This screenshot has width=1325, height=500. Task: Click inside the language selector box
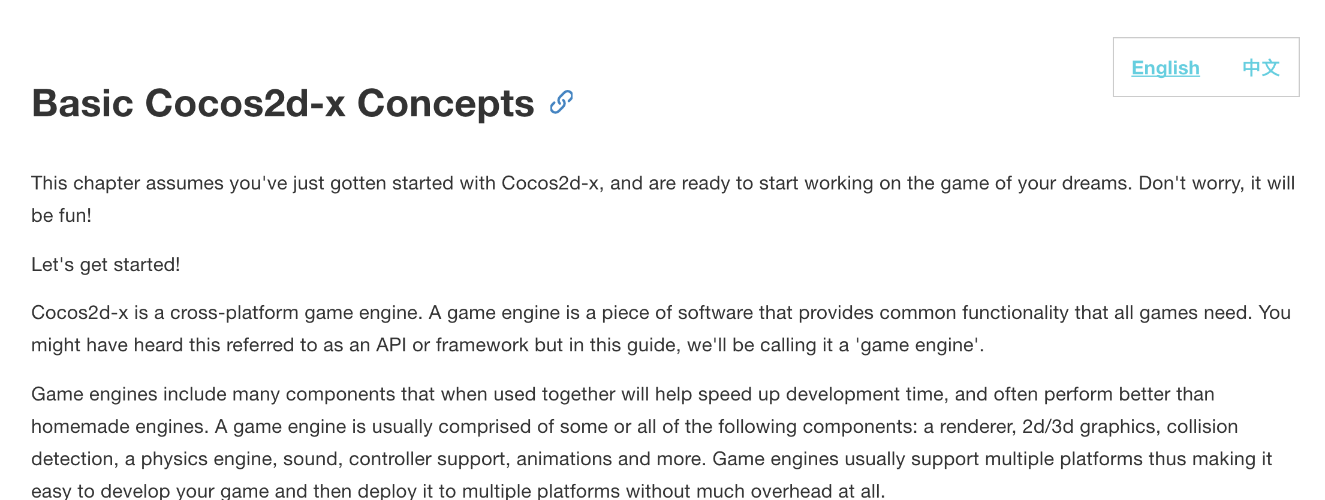[1205, 68]
